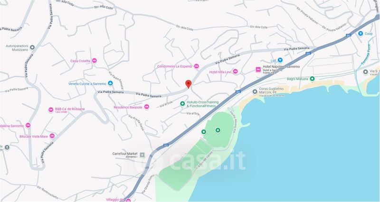Select the Carrefour Market icon

pyautogui.click(x=142, y=155)
